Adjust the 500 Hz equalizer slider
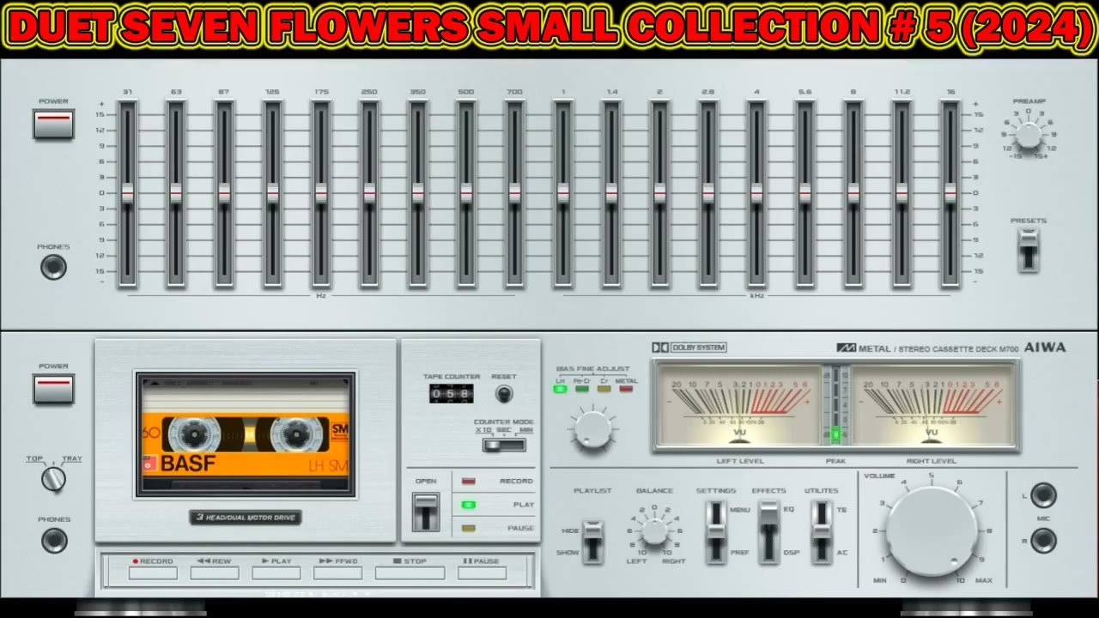The height and width of the screenshot is (618, 1099). point(466,194)
